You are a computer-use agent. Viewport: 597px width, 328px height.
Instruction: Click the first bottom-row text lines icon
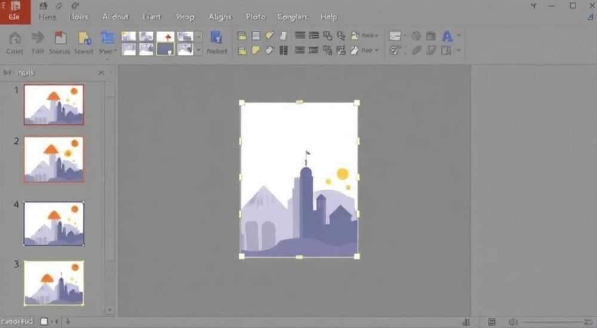[x=300, y=50]
